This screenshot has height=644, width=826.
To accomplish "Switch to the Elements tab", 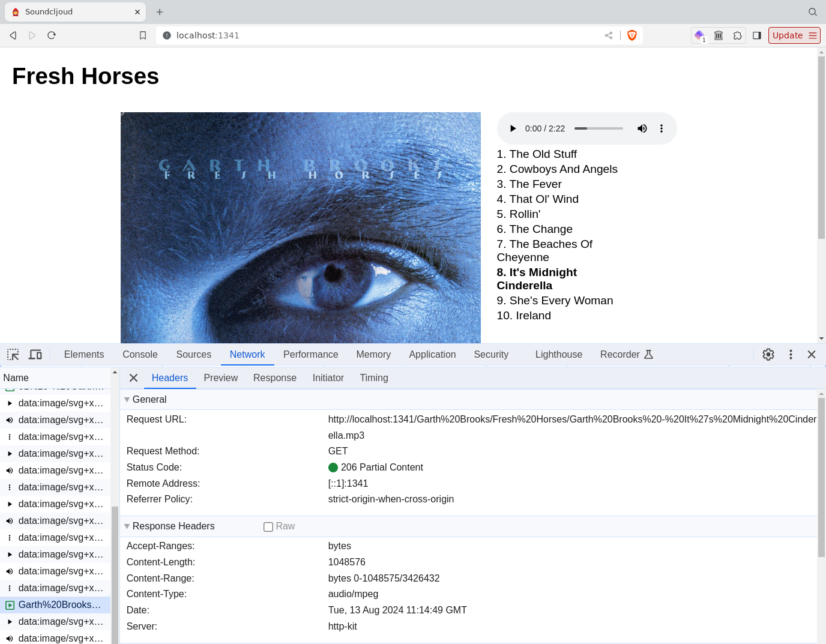I will coord(84,355).
